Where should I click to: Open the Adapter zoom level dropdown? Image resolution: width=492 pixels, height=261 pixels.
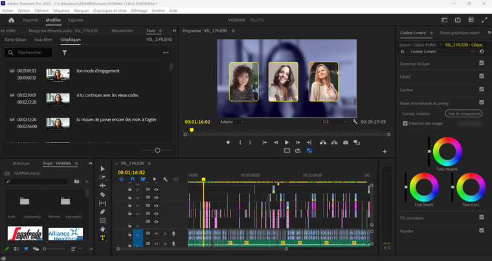[232, 121]
